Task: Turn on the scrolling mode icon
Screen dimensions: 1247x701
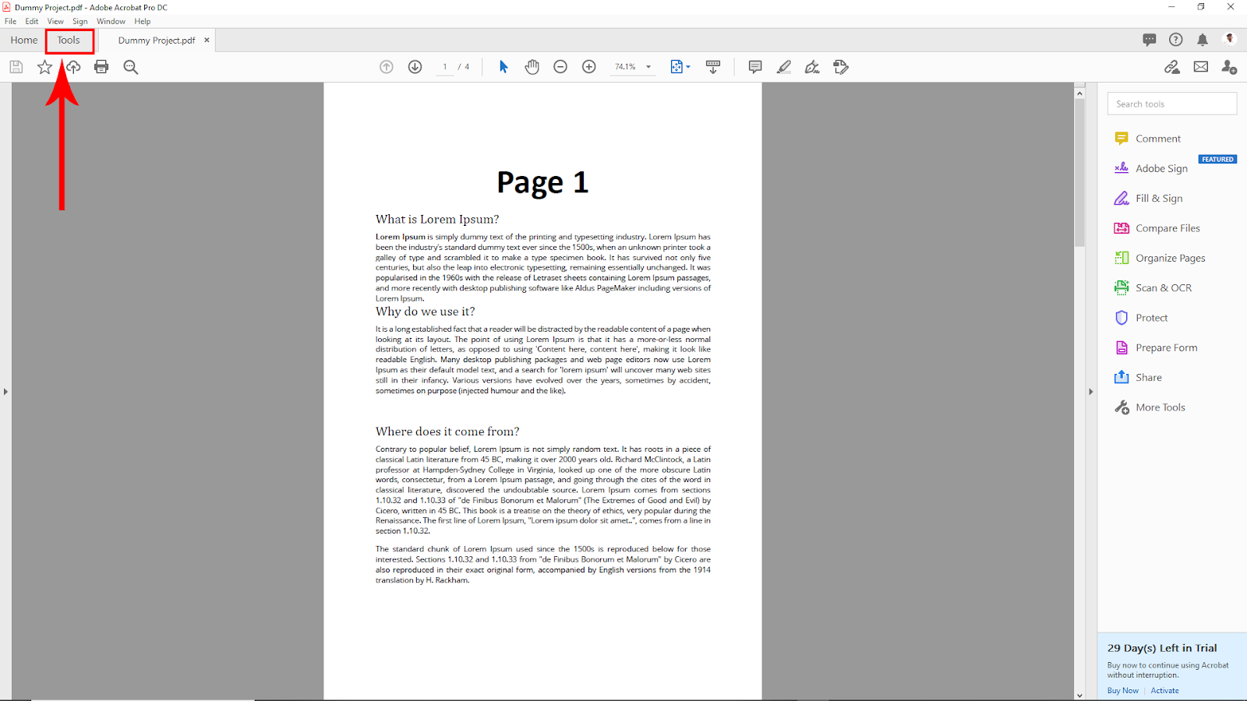Action: point(713,67)
